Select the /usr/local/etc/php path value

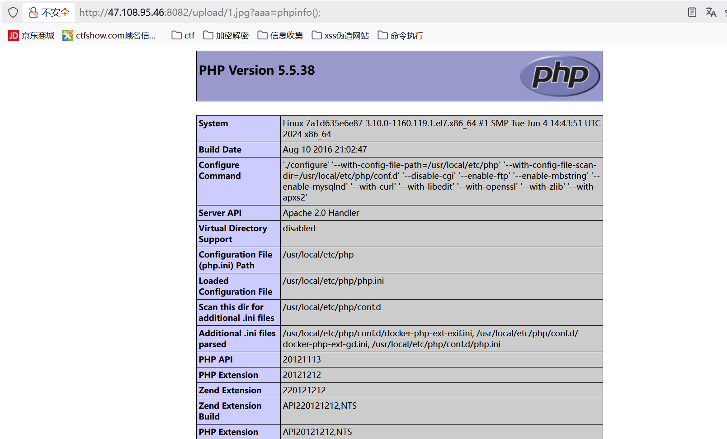pyautogui.click(x=318, y=254)
